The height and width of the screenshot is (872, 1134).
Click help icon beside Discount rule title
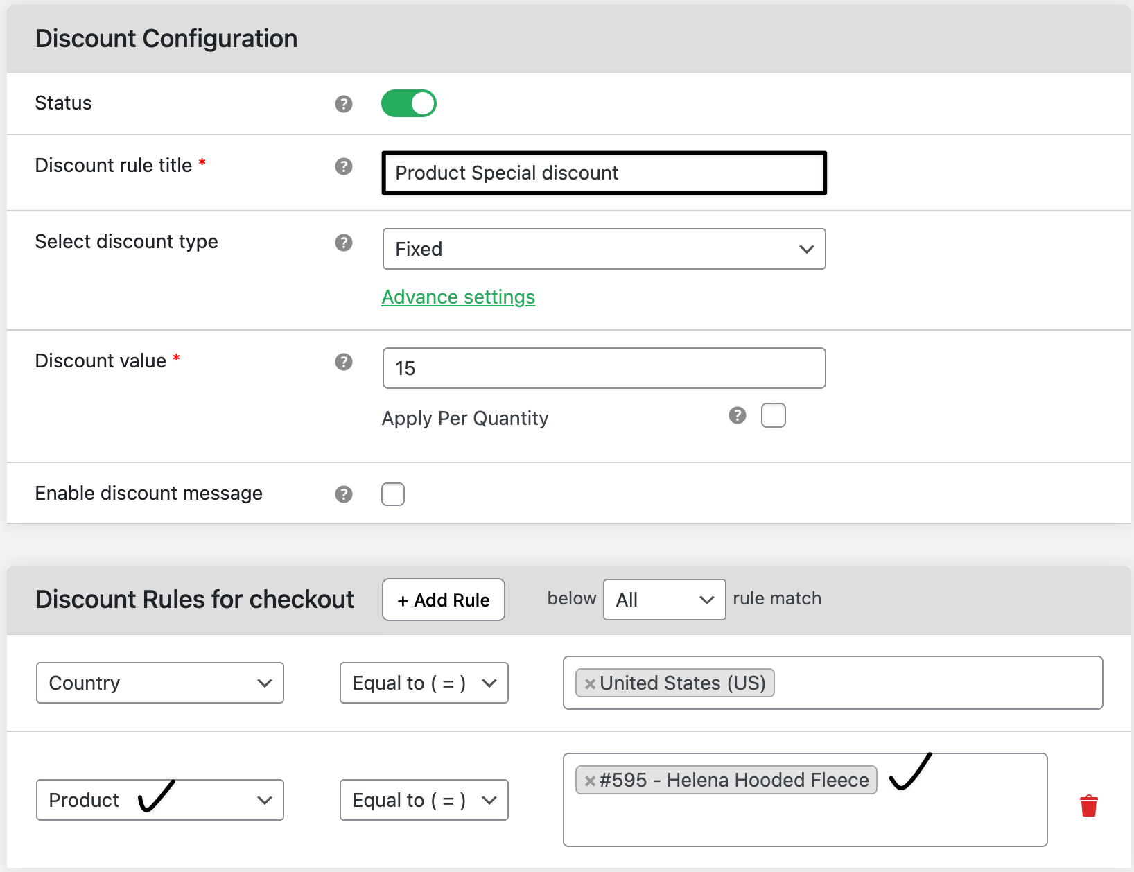[344, 166]
